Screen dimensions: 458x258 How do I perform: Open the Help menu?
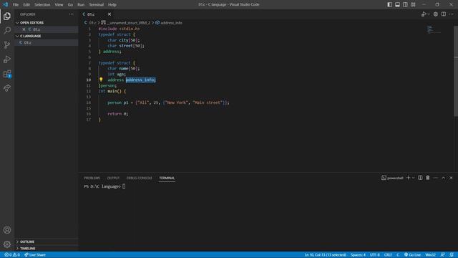[112, 4]
